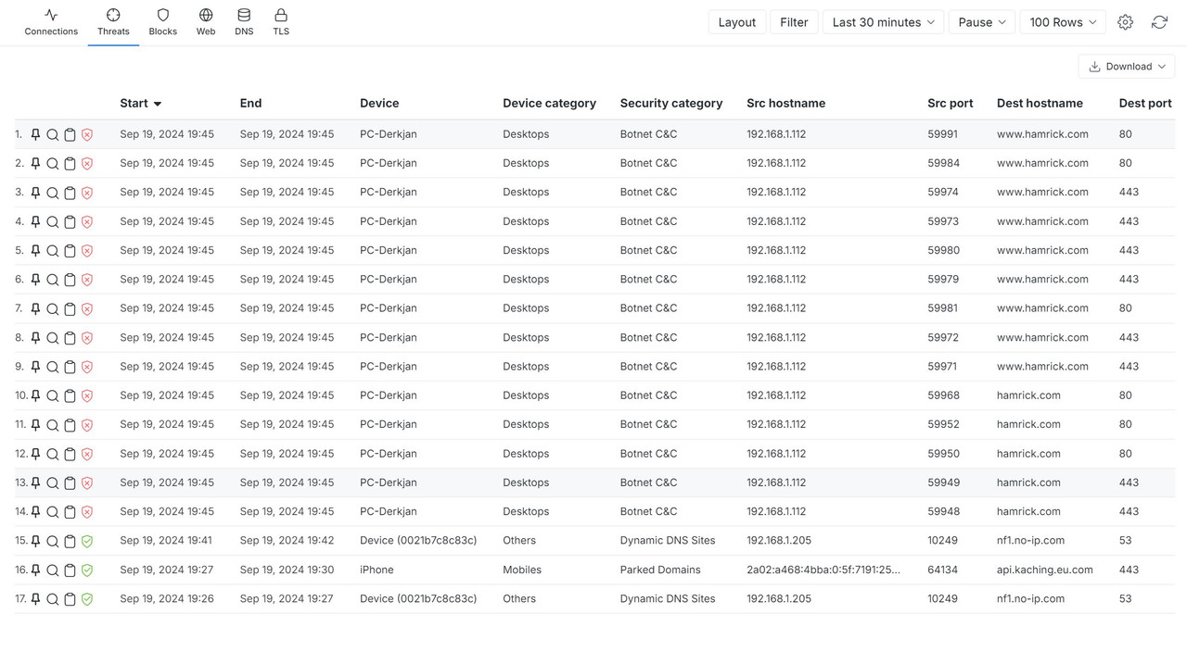Switch to the Connections tab
Image resolution: width=1187 pixels, height=664 pixels.
coord(51,22)
